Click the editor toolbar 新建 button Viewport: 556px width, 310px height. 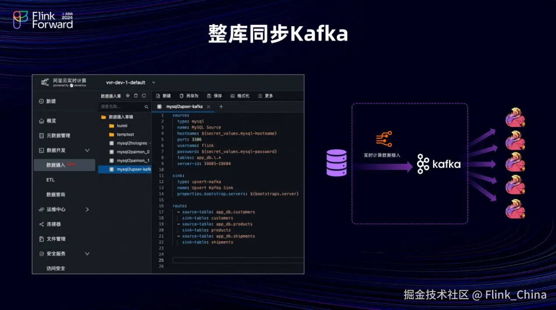pos(163,95)
